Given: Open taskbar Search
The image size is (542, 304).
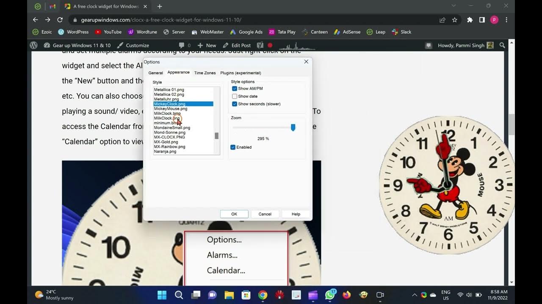Looking at the screenshot, I should tap(179, 295).
